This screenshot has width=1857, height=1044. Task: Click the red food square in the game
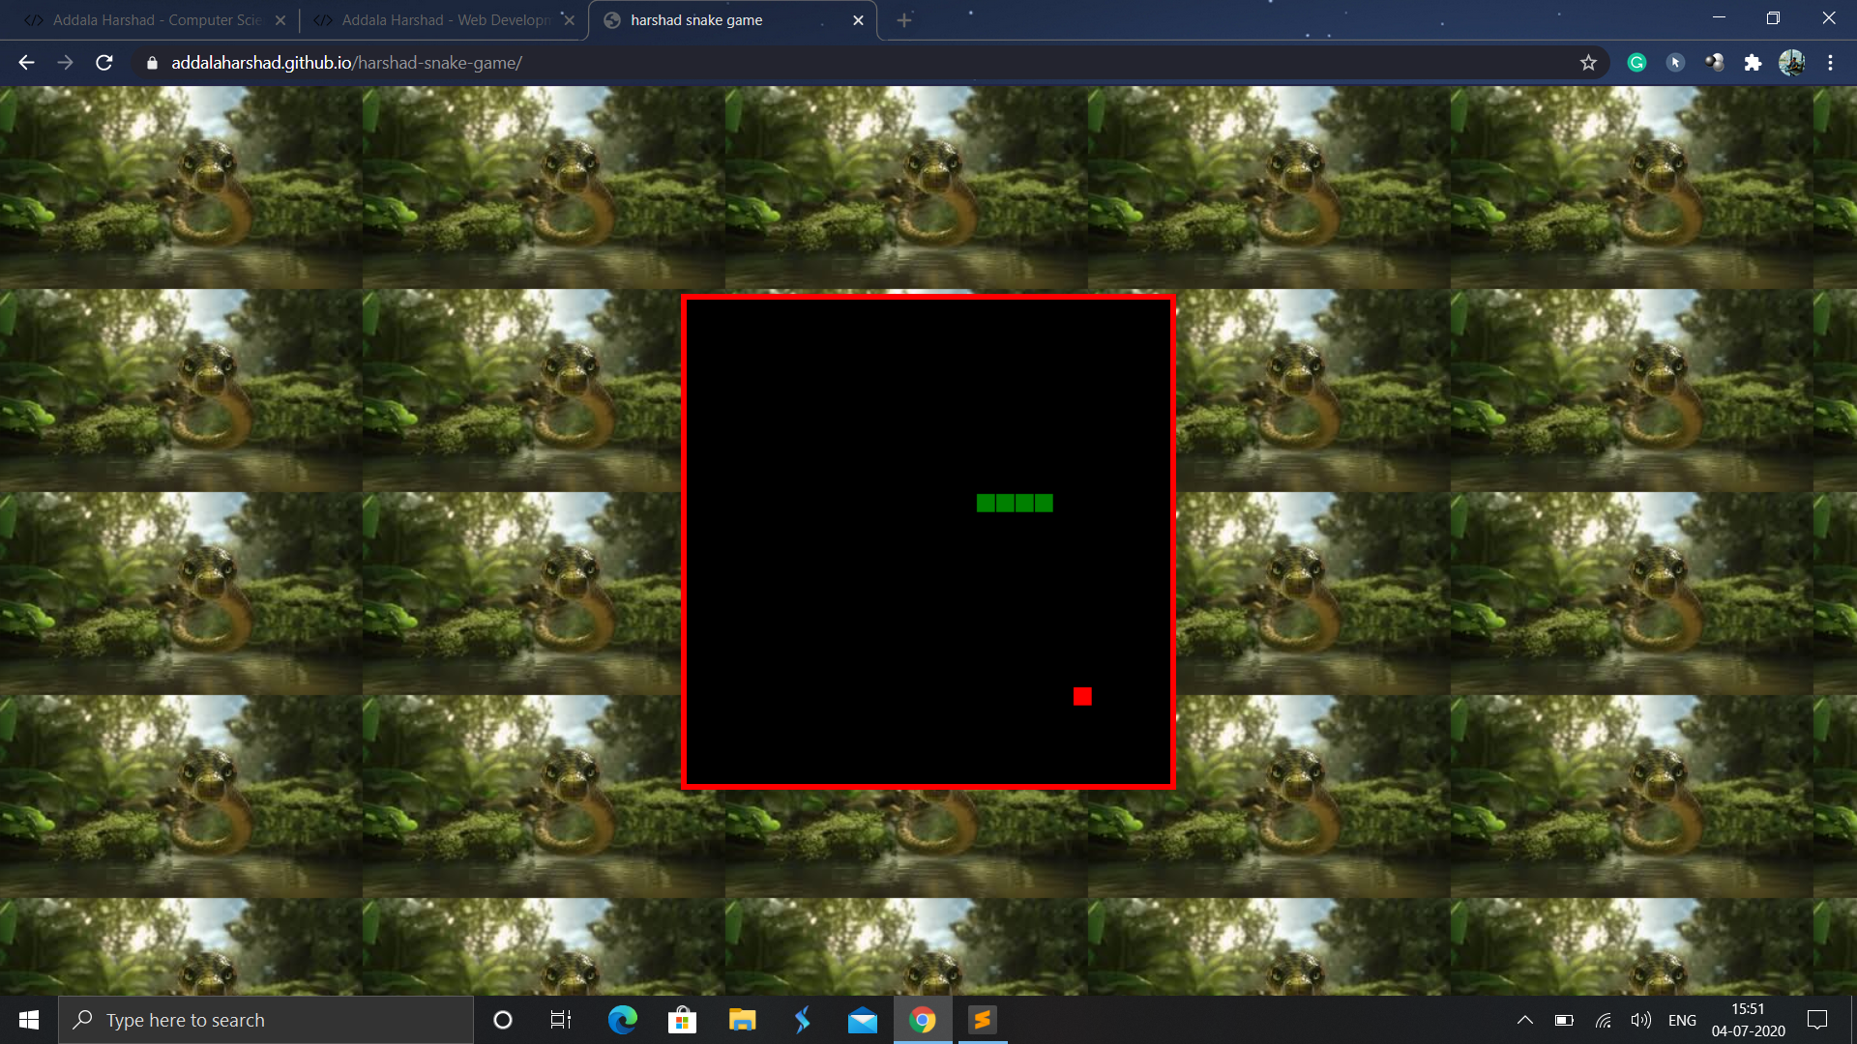1082,696
